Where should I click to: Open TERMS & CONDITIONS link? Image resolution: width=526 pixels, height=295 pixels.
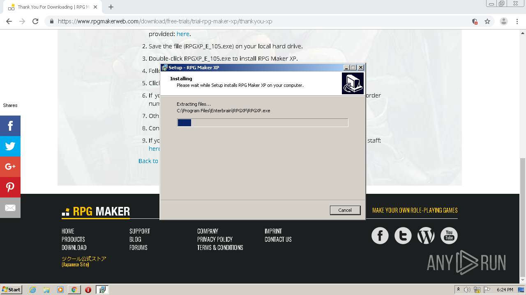(x=220, y=247)
